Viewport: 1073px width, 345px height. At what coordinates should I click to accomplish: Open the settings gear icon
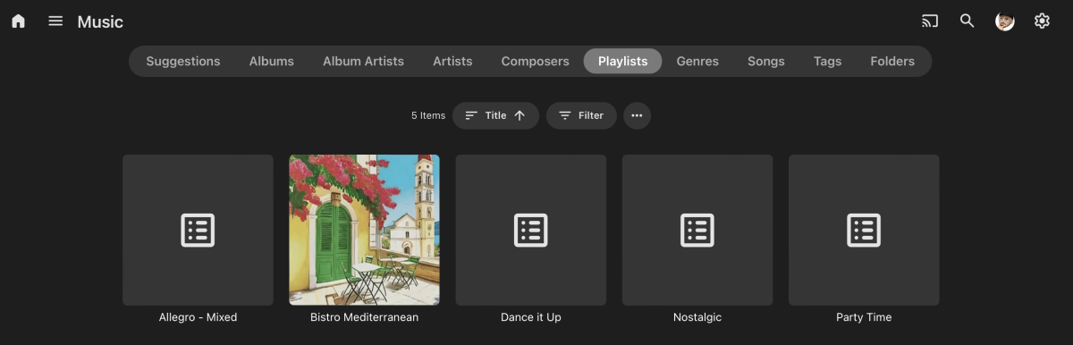[1042, 21]
